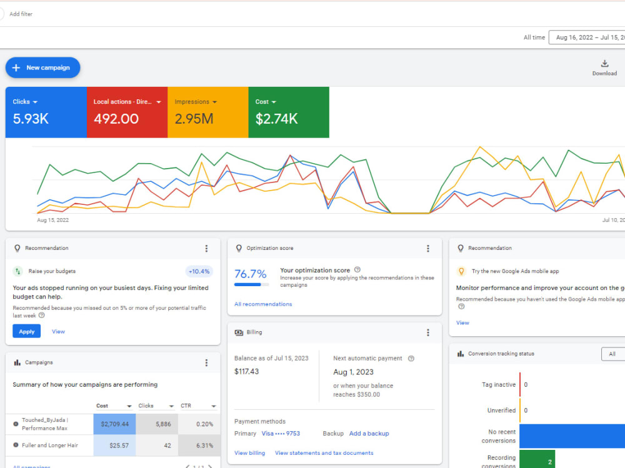The width and height of the screenshot is (625, 468).
Task: Click the +10.4% badge
Action: [x=199, y=271]
